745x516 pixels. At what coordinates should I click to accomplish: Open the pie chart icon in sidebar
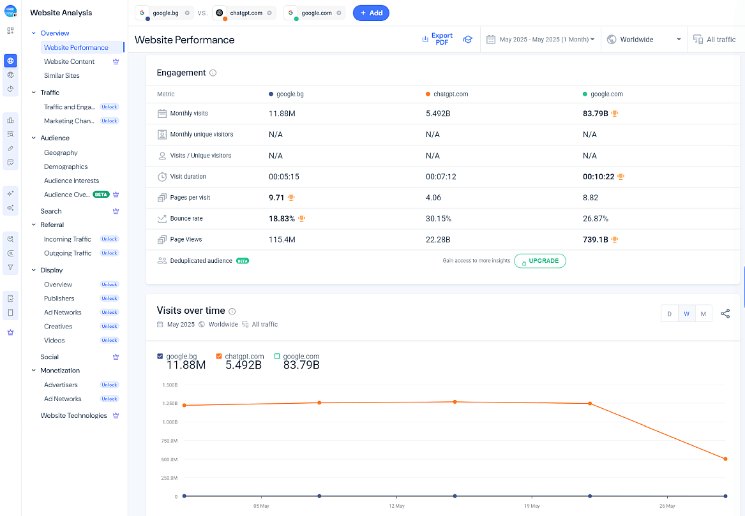[x=10, y=89]
